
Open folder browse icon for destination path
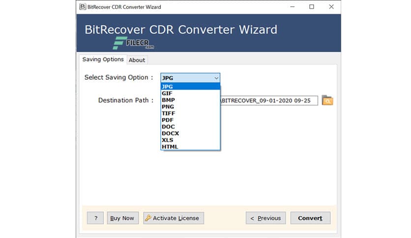327,100
